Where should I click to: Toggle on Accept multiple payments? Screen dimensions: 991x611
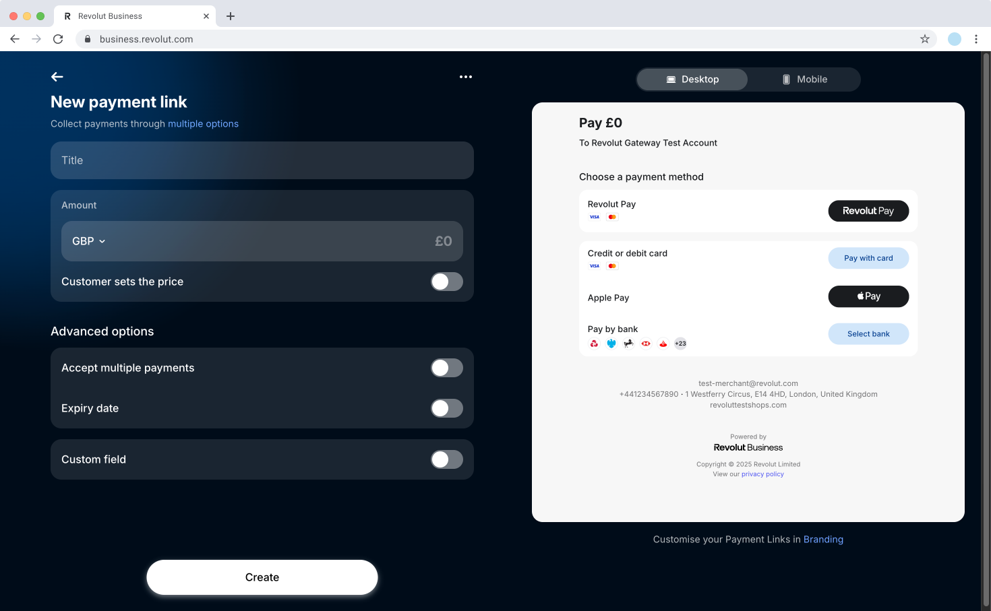(447, 368)
